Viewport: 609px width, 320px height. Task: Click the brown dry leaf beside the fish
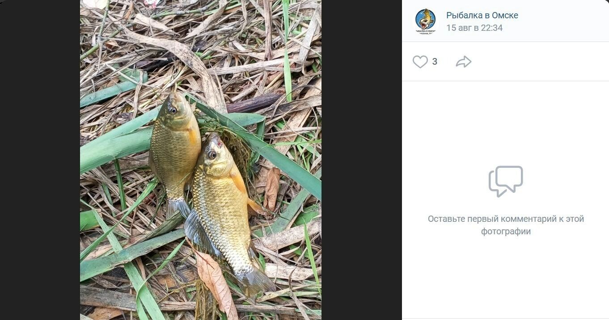point(272,188)
